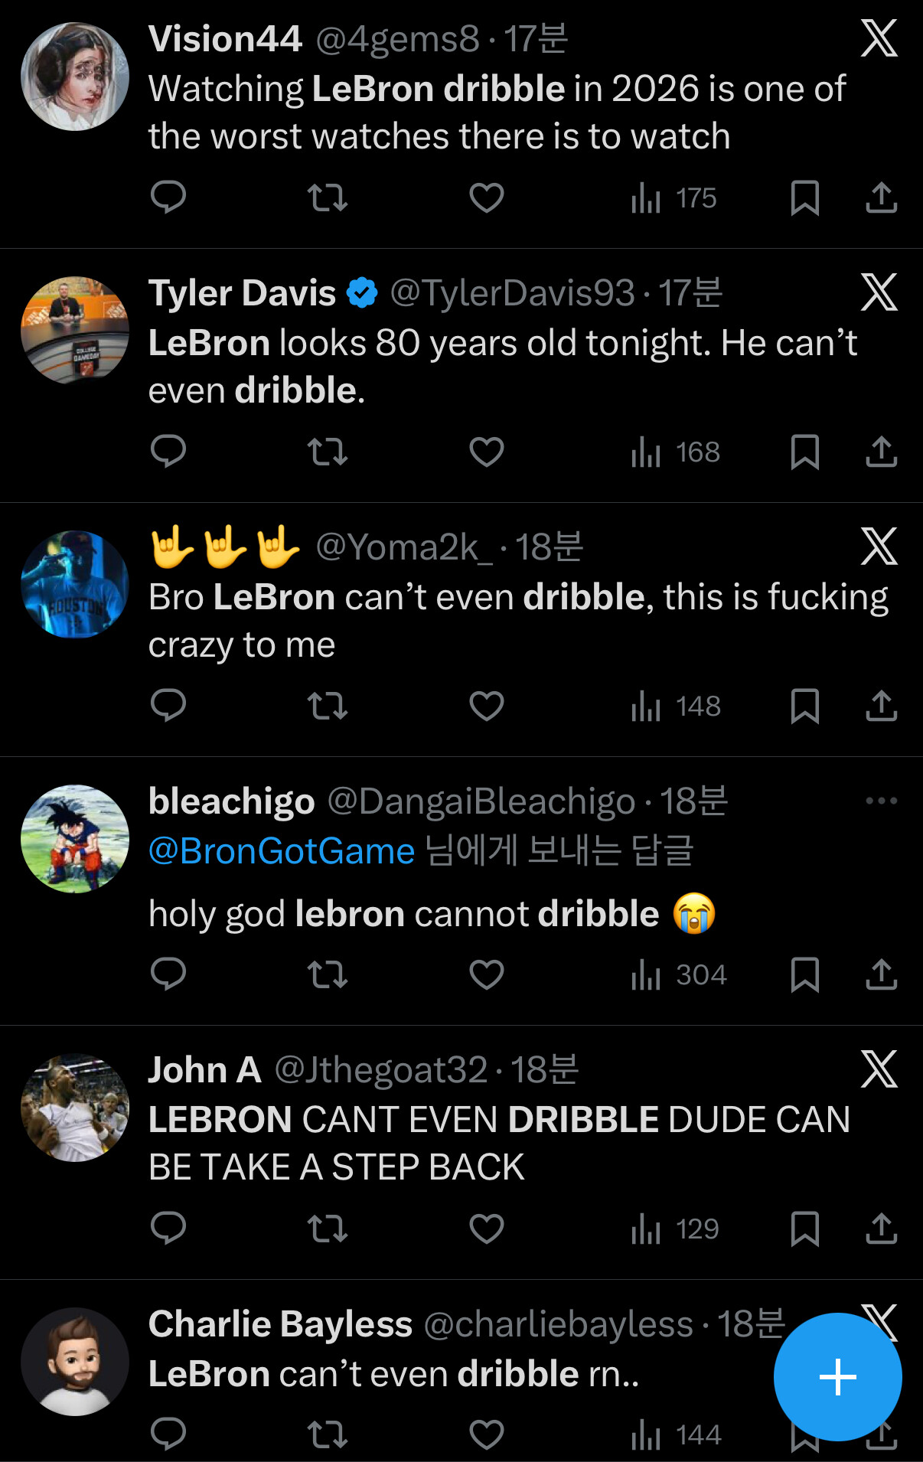Share the Yoma2k_ tweet
The height and width of the screenshot is (1462, 923).
click(x=881, y=706)
